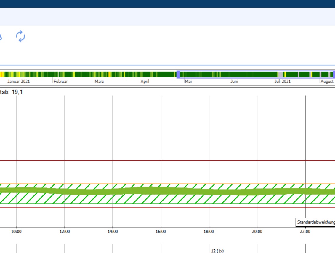Click the Mai label on the overview timeline
The height and width of the screenshot is (253, 335).
[188, 82]
